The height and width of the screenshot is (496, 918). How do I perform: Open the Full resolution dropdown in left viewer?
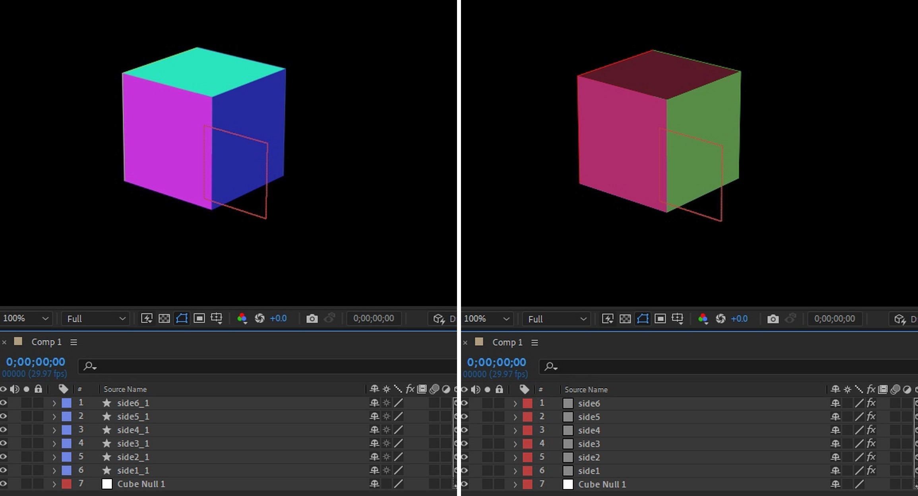(x=96, y=319)
